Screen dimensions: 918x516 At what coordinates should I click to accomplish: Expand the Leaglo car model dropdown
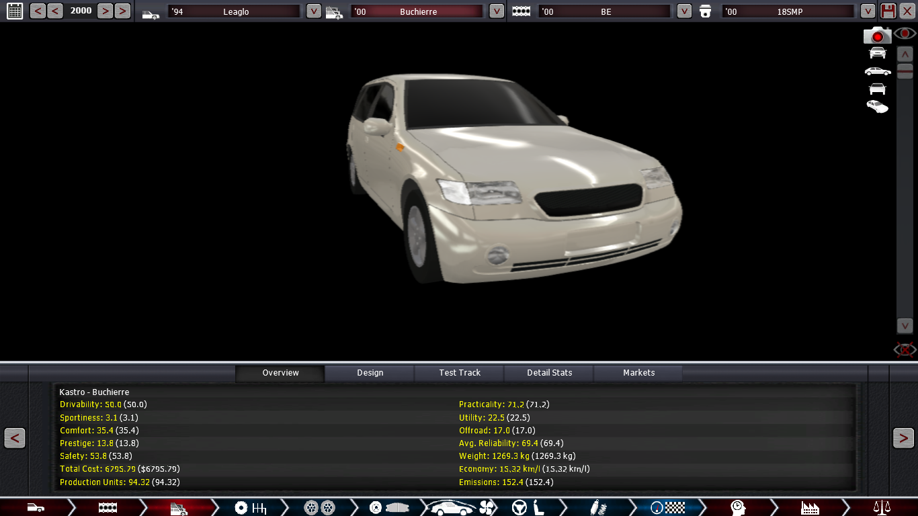(313, 11)
